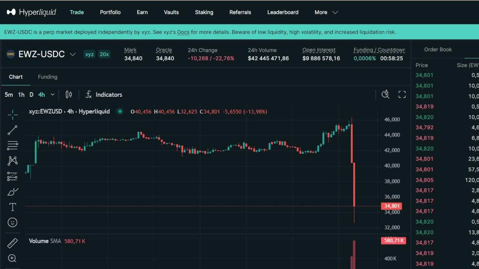Expand the EWZ-USDC market selector

coord(73,54)
